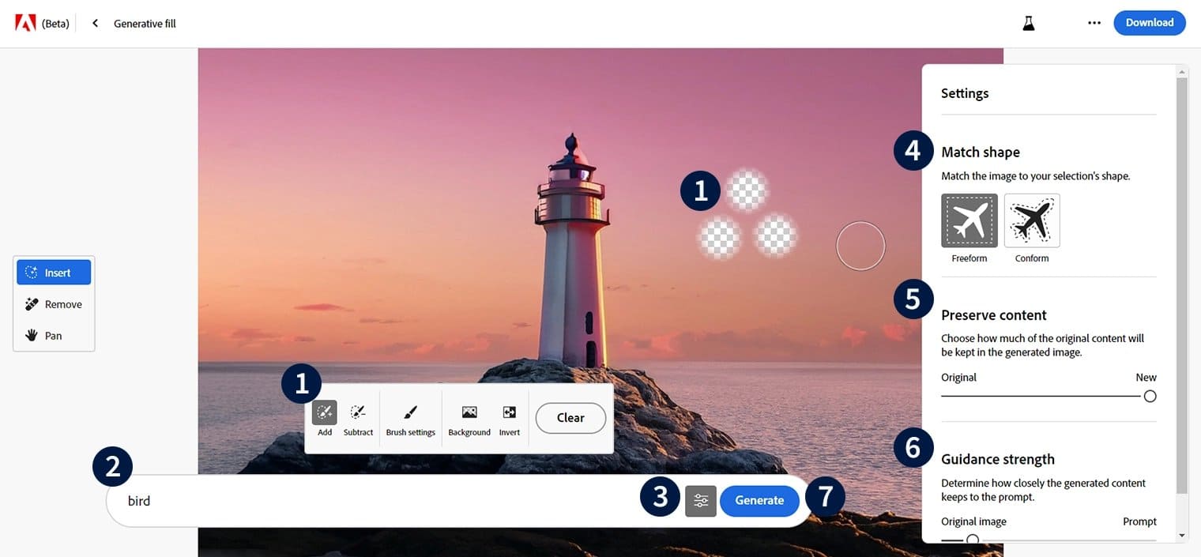Click the Generate button
Screen dimensions: 1201x557
click(759, 501)
